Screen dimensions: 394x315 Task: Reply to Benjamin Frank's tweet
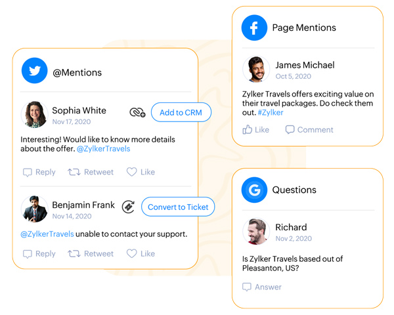[x=39, y=253]
